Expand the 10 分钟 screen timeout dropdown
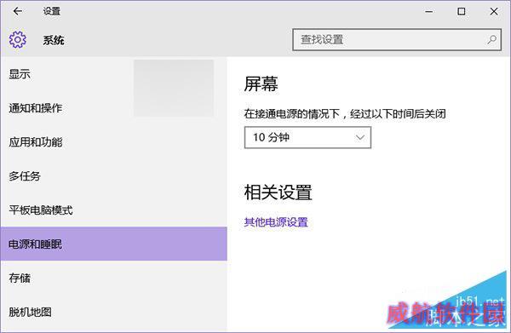The height and width of the screenshot is (333, 511). 307,137
